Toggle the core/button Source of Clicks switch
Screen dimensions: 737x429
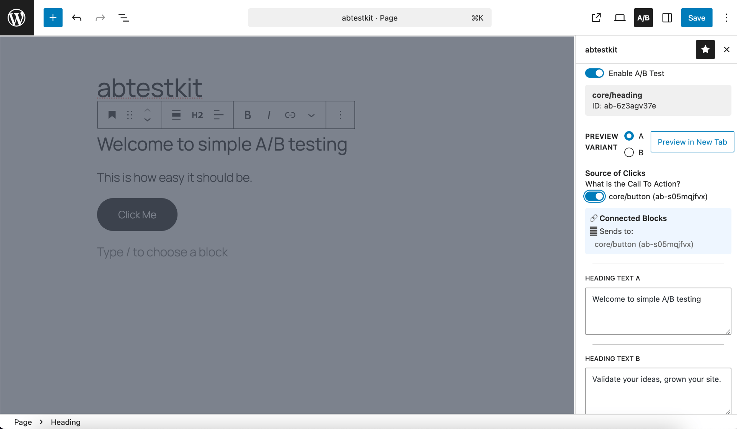tap(594, 196)
